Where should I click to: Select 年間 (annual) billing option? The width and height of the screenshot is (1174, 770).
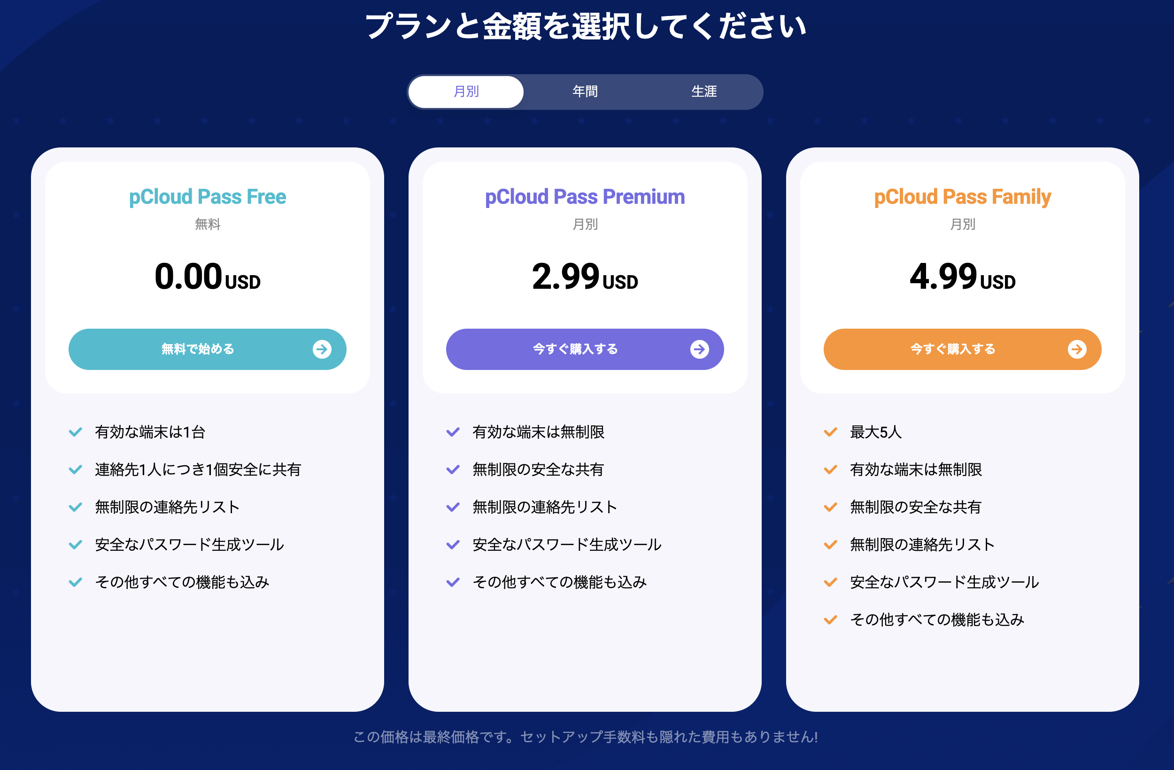(587, 91)
